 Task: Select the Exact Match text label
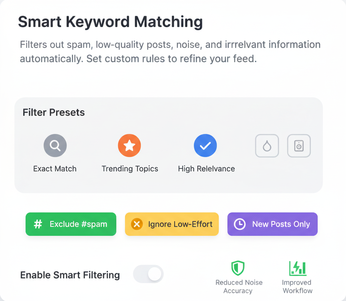coord(55,168)
